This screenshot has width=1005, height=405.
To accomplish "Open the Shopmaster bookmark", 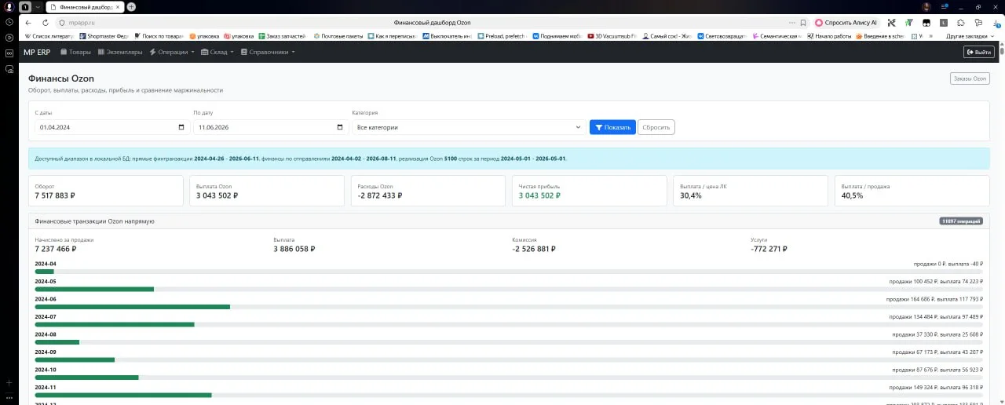I will [105, 36].
